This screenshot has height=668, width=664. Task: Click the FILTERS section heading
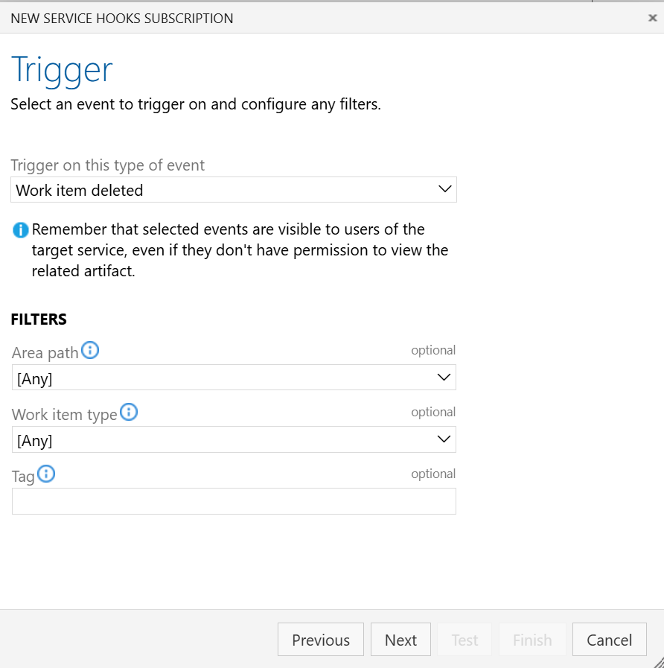coord(39,319)
